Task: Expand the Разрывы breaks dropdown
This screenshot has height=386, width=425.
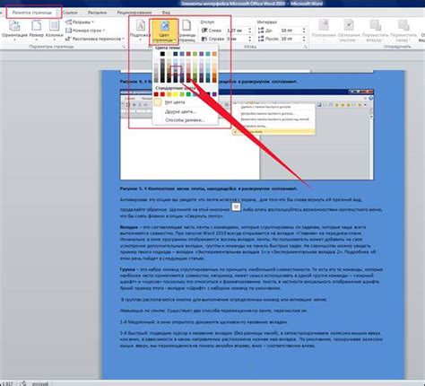Action: click(80, 22)
